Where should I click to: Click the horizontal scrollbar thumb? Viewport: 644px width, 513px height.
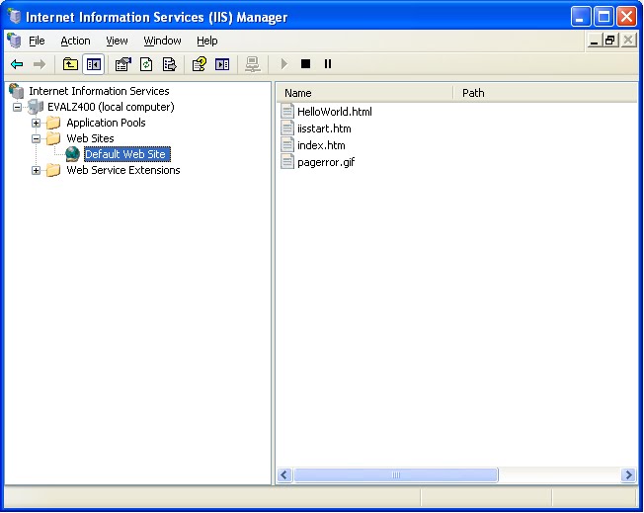coord(396,475)
